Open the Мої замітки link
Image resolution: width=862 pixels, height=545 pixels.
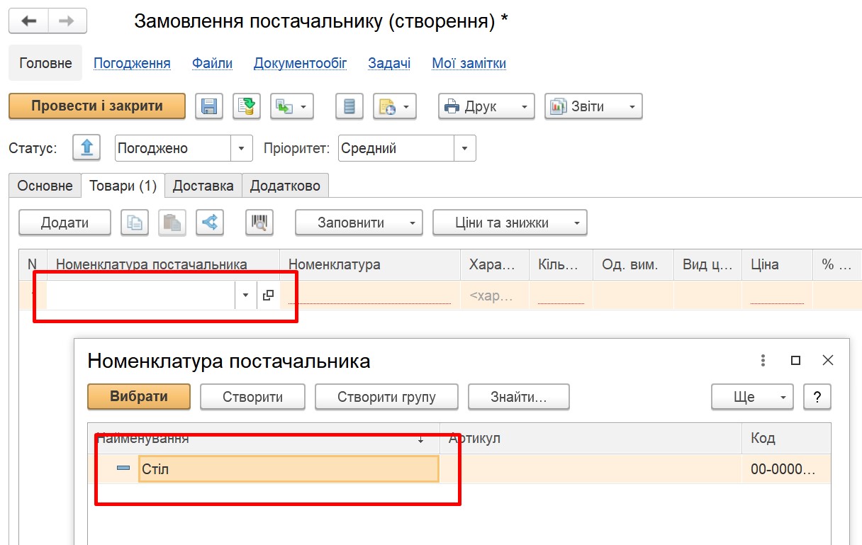469,63
